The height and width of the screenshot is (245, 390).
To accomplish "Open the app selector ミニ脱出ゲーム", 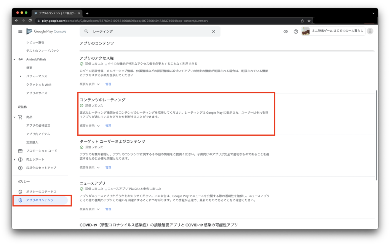I will coord(333,31).
